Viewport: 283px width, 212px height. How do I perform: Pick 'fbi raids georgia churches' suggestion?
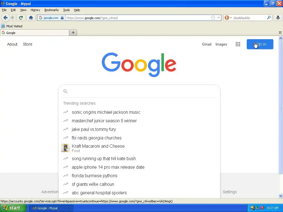click(x=139, y=138)
